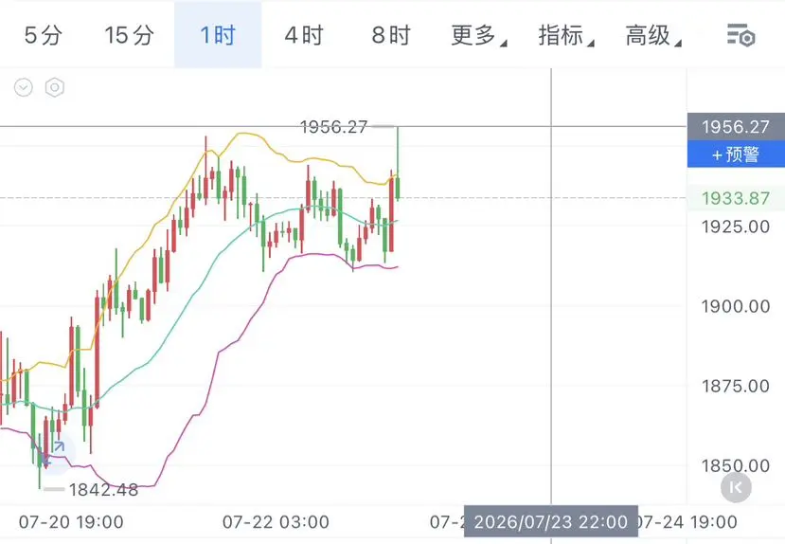Open the 指标 indicators dropdown
The height and width of the screenshot is (544, 785).
[x=565, y=36]
